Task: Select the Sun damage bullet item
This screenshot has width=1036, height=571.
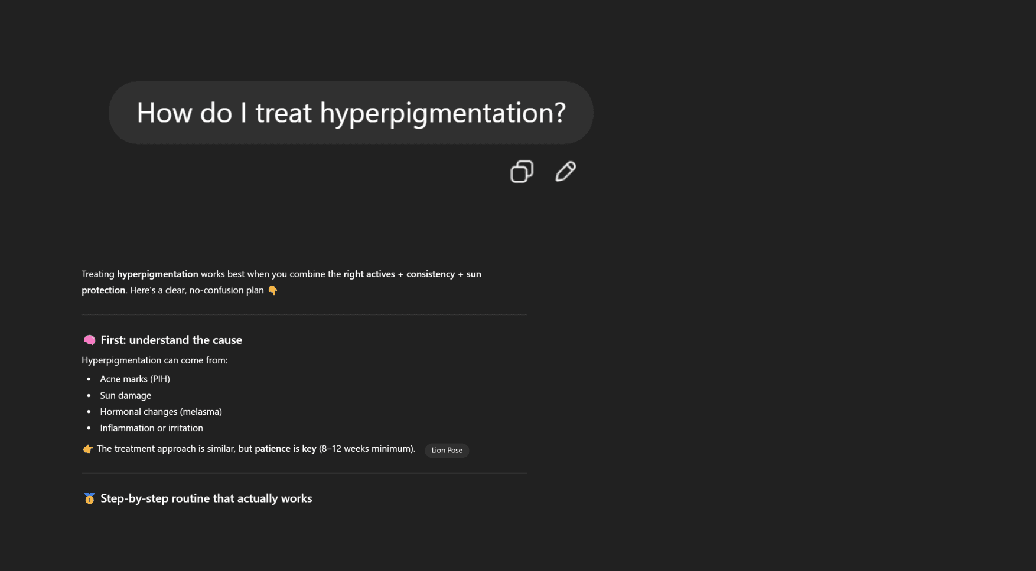Action: 125,395
